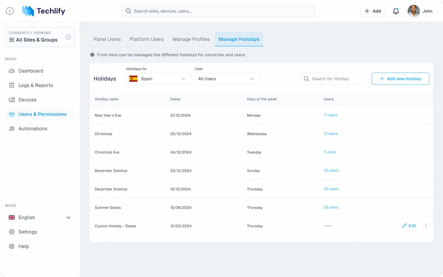The width and height of the screenshot is (443, 277).
Task: Focus the Search for Holiday field
Action: 334,79
